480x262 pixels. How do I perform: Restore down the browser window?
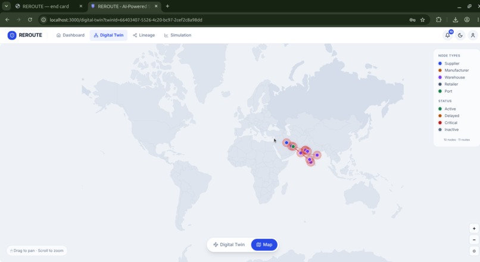pos(469,7)
